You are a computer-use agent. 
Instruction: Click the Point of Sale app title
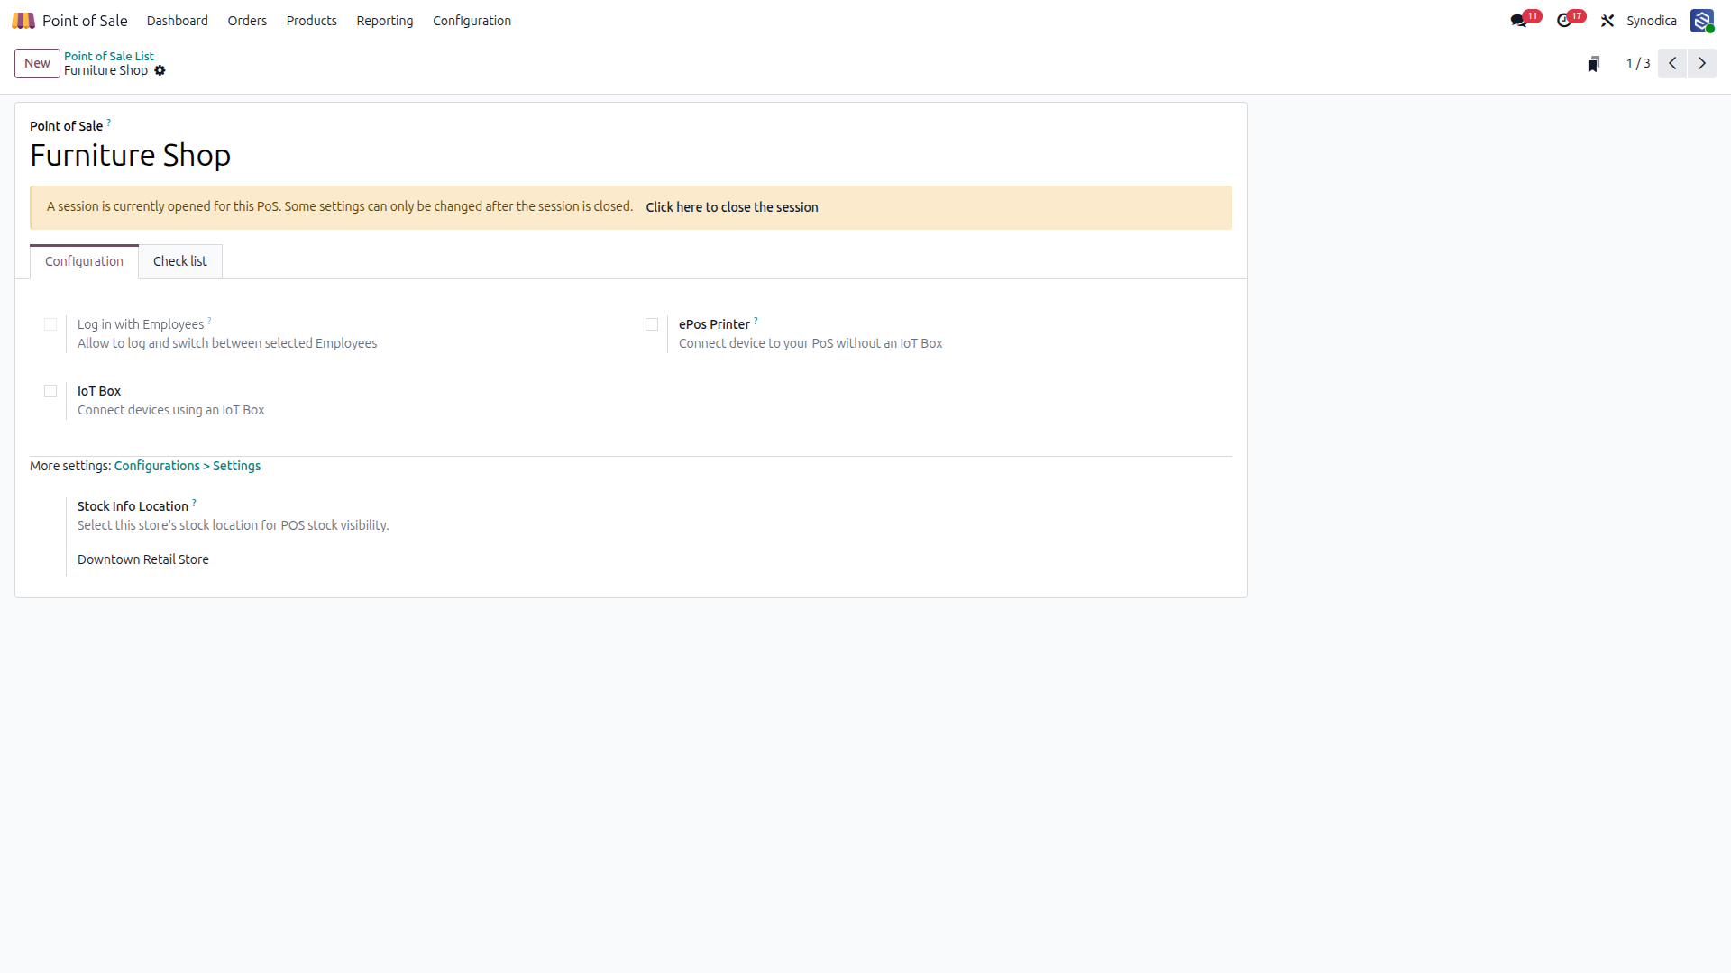point(85,21)
